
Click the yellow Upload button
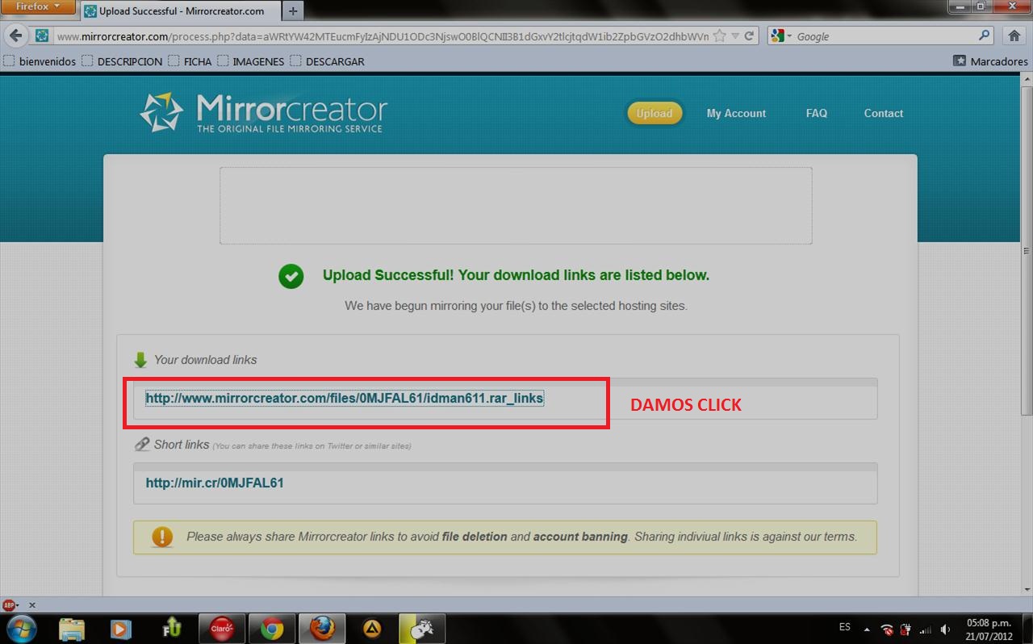click(655, 113)
